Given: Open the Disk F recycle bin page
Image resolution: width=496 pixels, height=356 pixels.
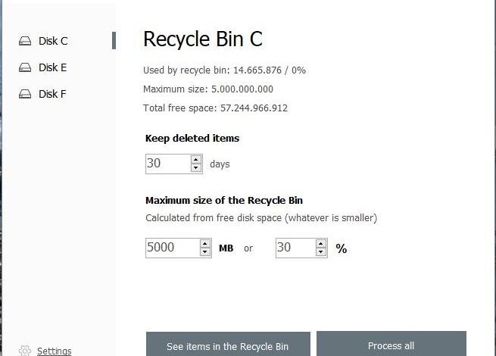Looking at the screenshot, I should [x=53, y=94].
